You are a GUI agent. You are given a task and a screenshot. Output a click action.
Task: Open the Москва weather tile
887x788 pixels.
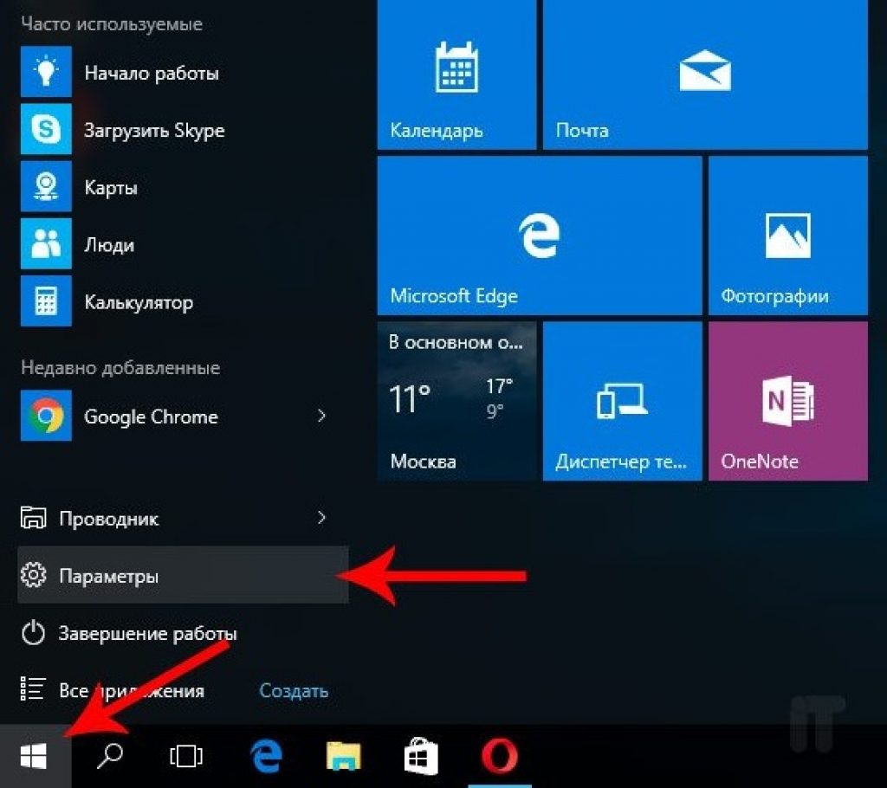[x=456, y=401]
